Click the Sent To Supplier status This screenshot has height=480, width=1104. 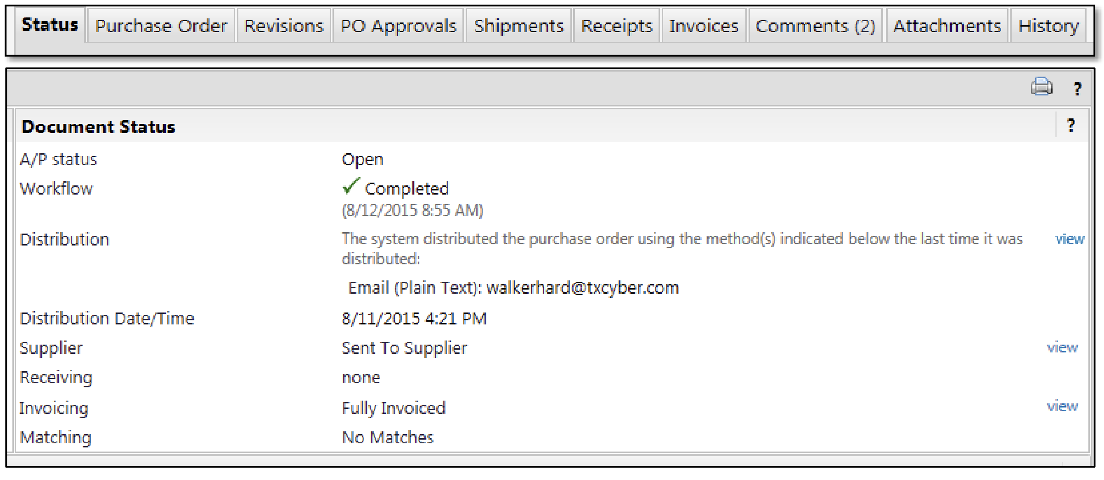tap(404, 348)
